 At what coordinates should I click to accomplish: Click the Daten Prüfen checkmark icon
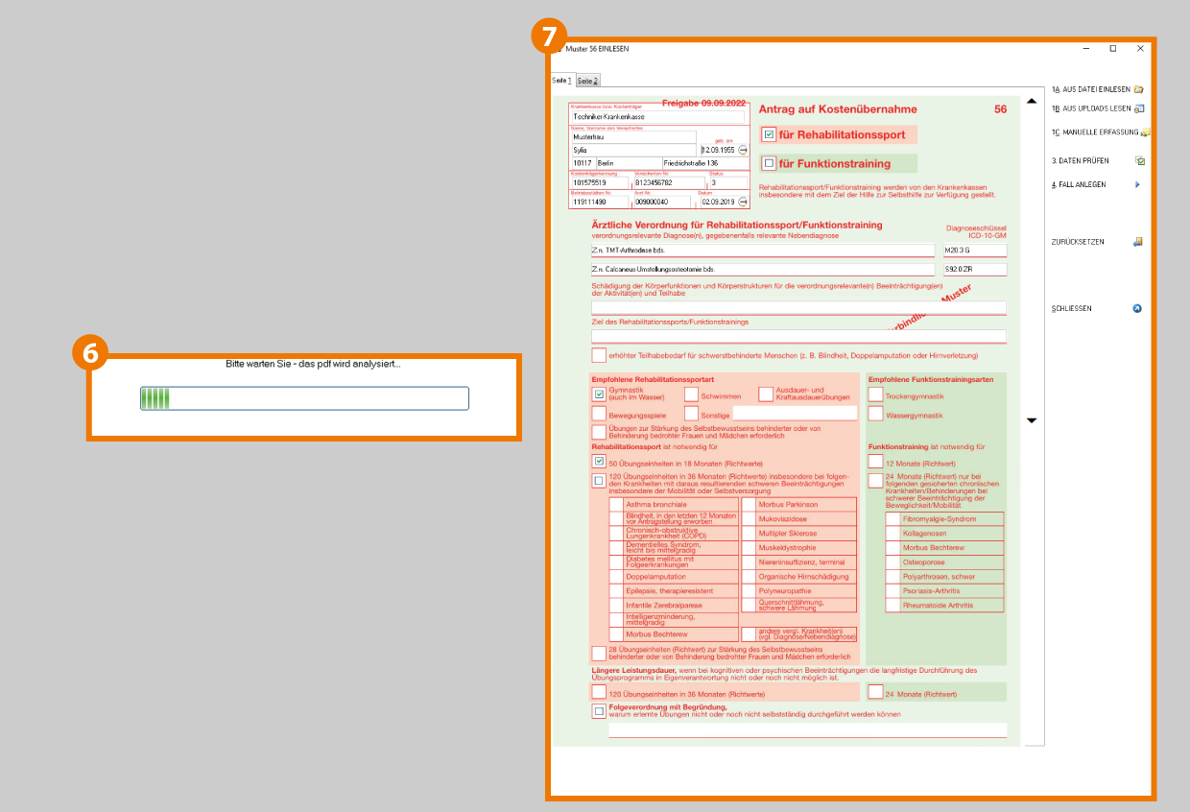pos(1139,161)
